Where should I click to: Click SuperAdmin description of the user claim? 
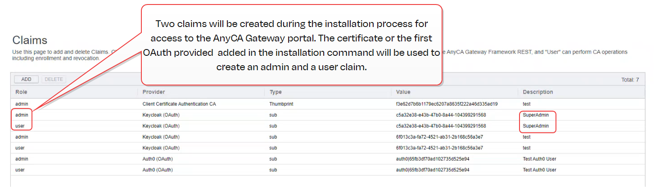point(536,126)
